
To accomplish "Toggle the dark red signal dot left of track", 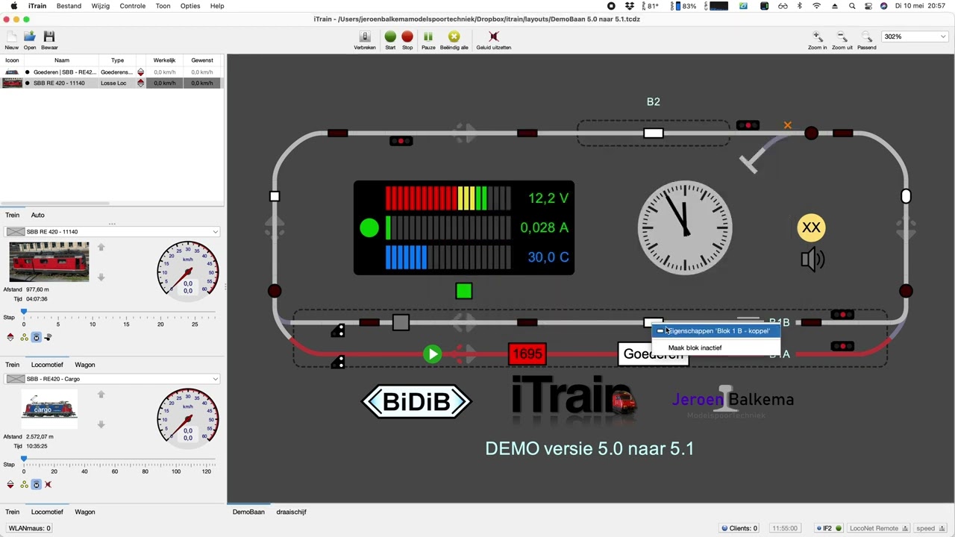I will coord(275,291).
